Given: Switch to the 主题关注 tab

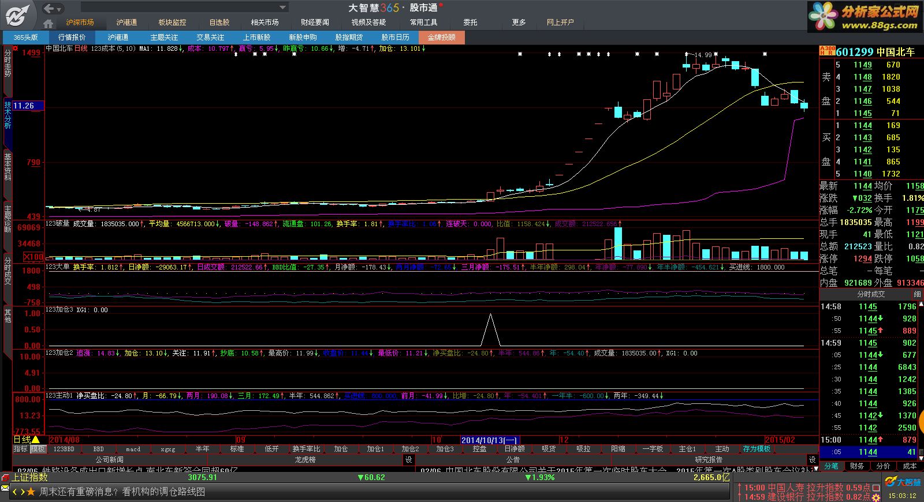Looking at the screenshot, I should click(164, 38).
